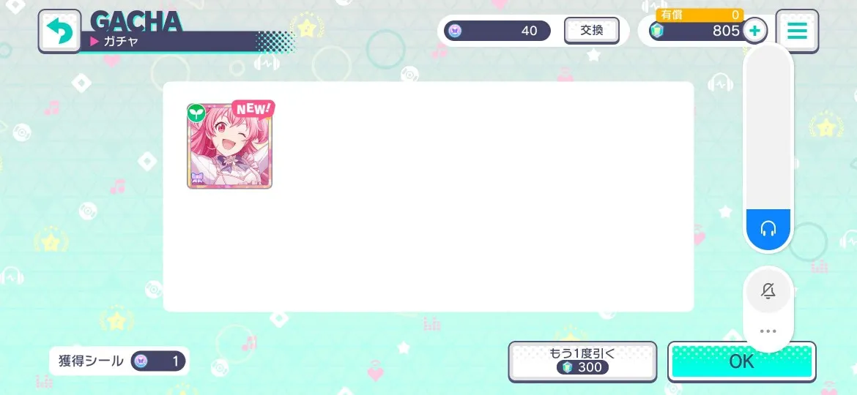Expand the three-dots more options
857x395 pixels.
click(768, 331)
